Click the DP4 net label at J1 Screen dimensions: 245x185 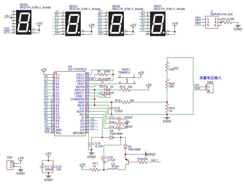[x=198, y=18]
